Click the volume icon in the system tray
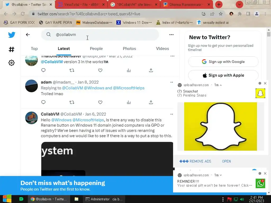The image size is (271, 203). (x=242, y=199)
